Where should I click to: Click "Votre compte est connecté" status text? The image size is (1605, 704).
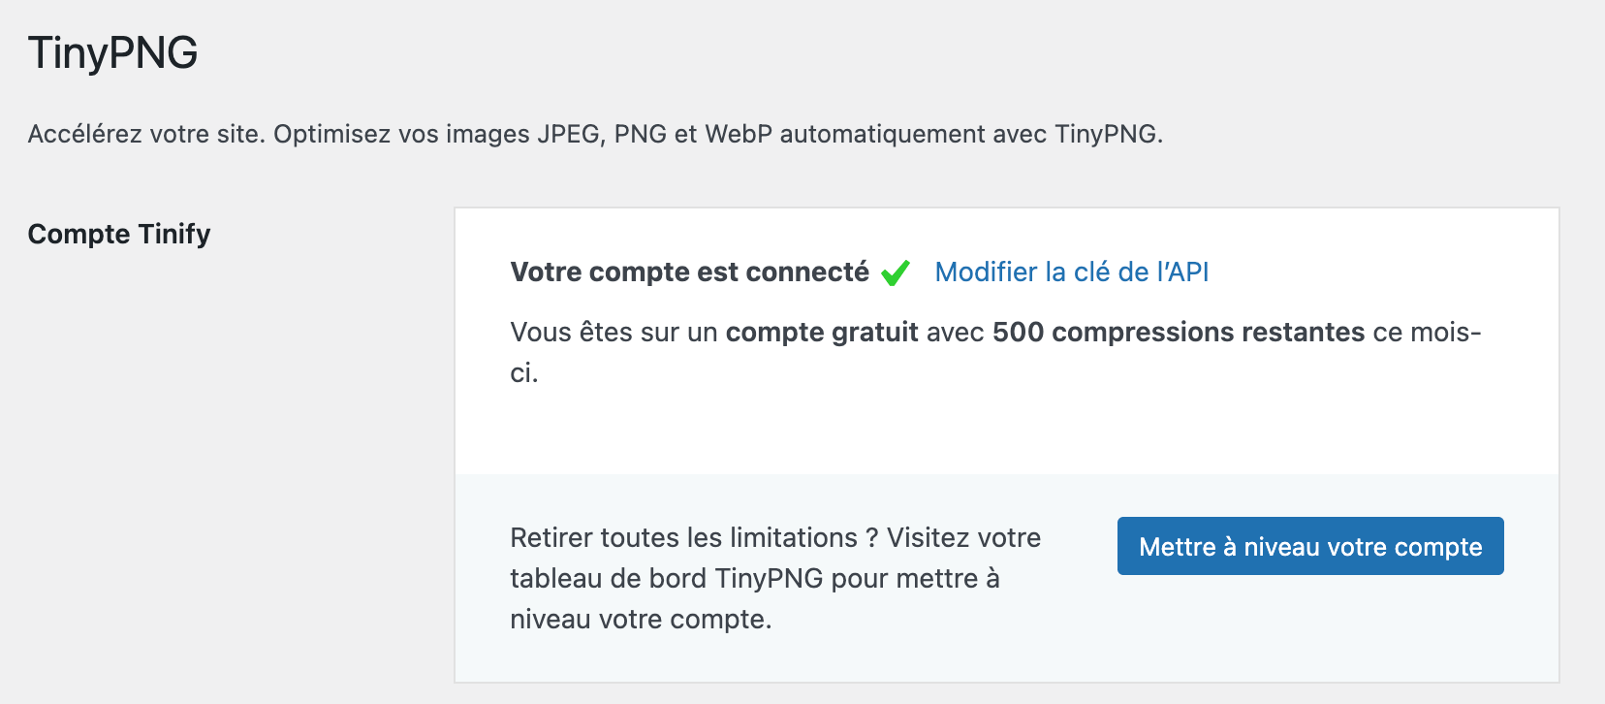[688, 272]
